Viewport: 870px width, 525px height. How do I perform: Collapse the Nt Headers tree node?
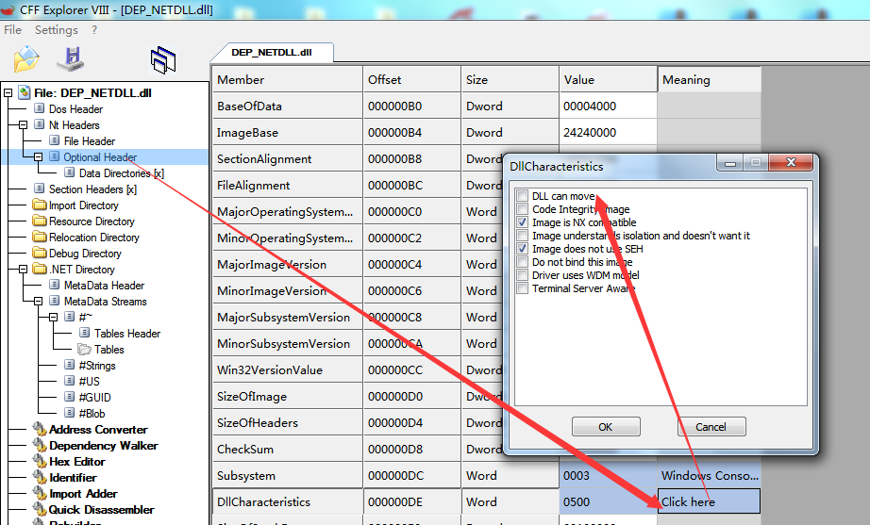coord(24,125)
